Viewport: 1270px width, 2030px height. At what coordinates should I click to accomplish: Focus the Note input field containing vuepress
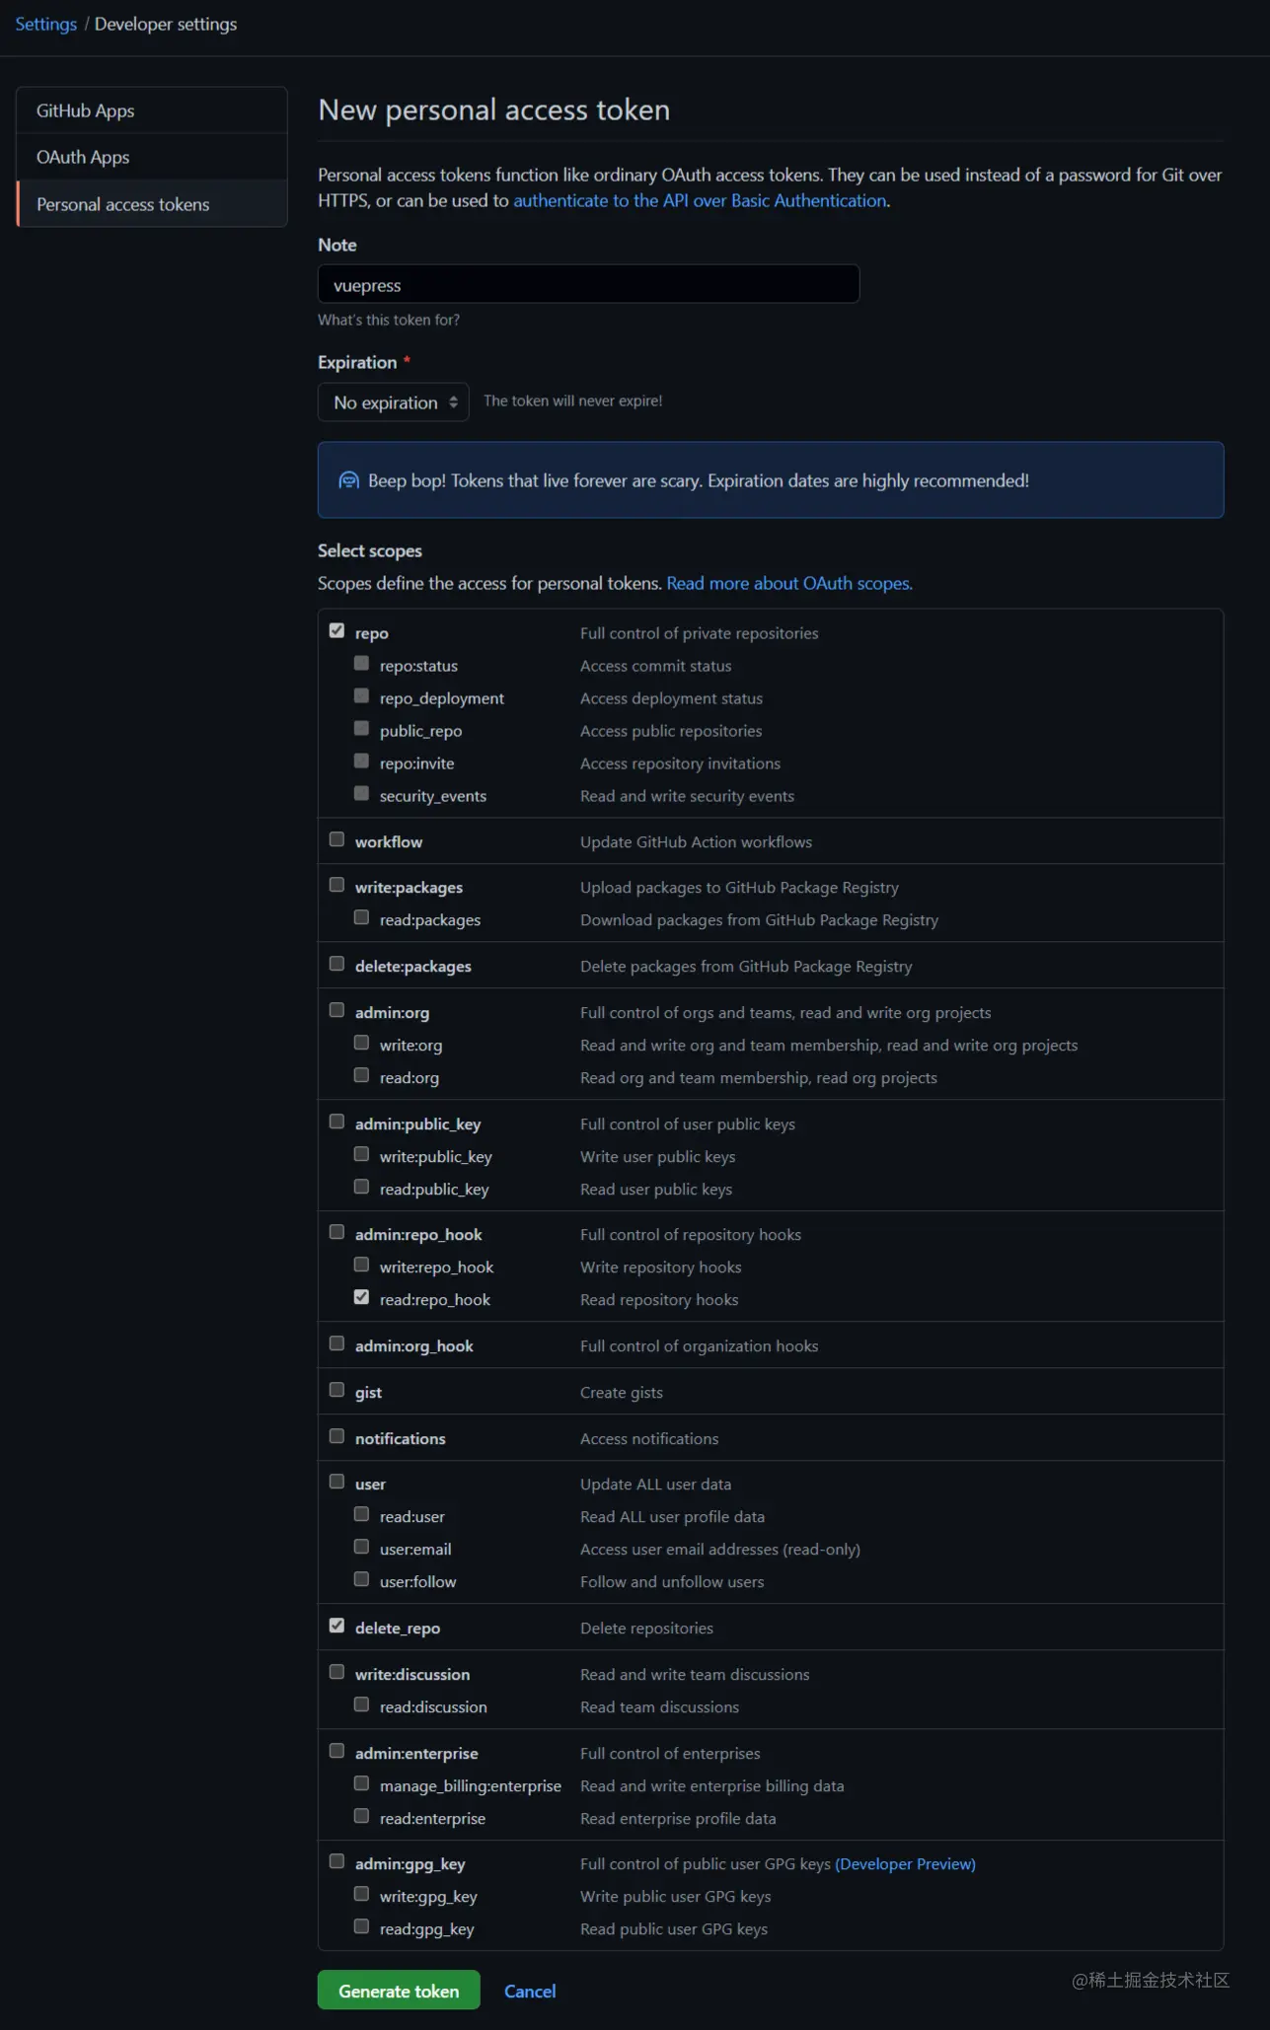(x=588, y=284)
